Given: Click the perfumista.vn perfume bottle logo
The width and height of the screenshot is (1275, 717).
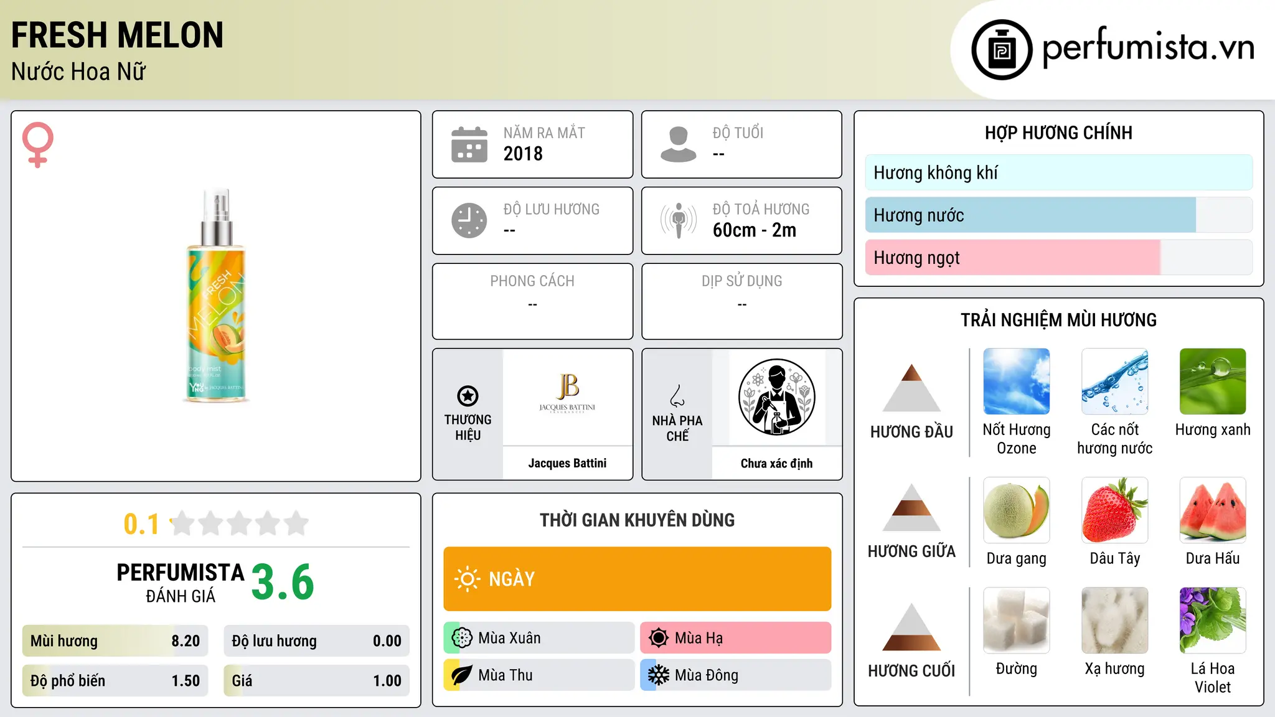Looking at the screenshot, I should (x=1002, y=50).
